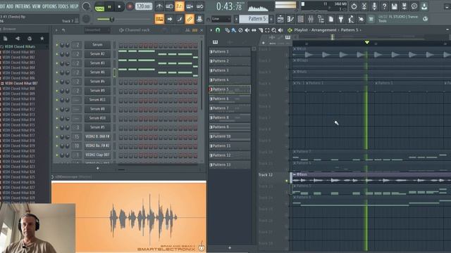Screen dimensions: 451x253
Task: Save project with the floppy disk icon
Action: (395, 6)
